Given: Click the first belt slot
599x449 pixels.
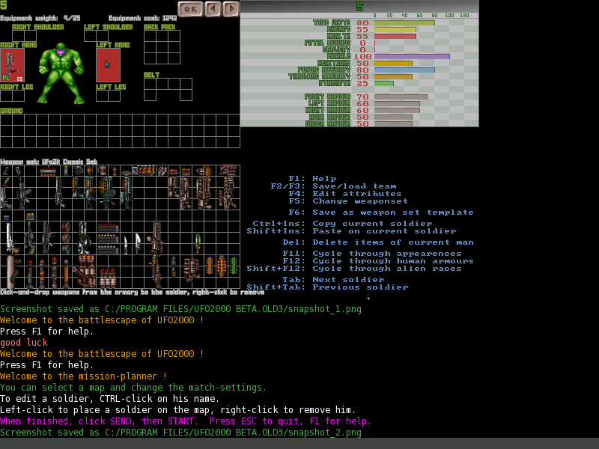Looking at the screenshot, I should 150,84.
